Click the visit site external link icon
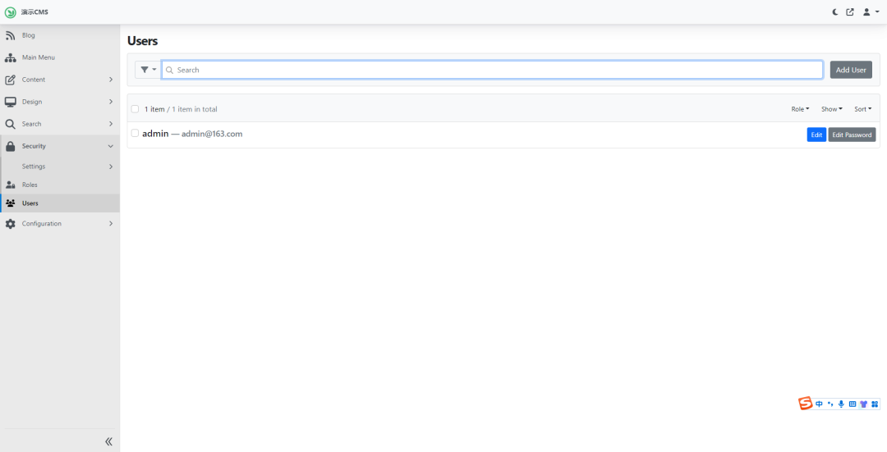Screen dimensions: 887x452 (x=850, y=12)
